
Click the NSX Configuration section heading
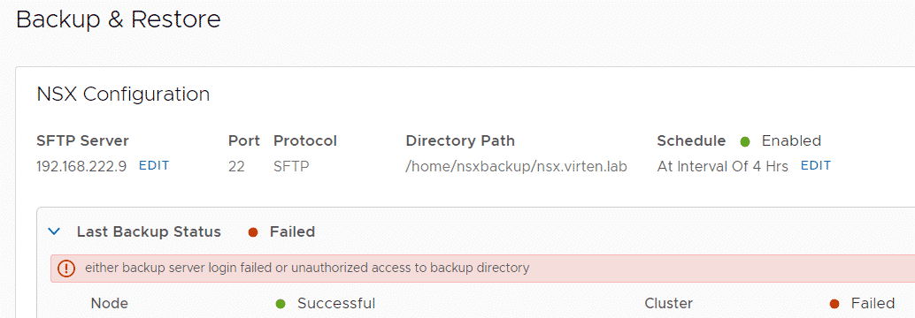pyautogui.click(x=123, y=95)
